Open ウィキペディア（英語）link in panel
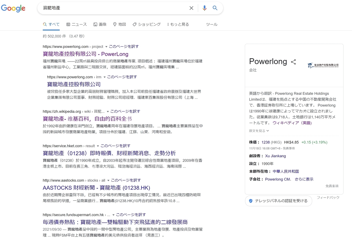This screenshot has height=241, width=352. [292, 123]
